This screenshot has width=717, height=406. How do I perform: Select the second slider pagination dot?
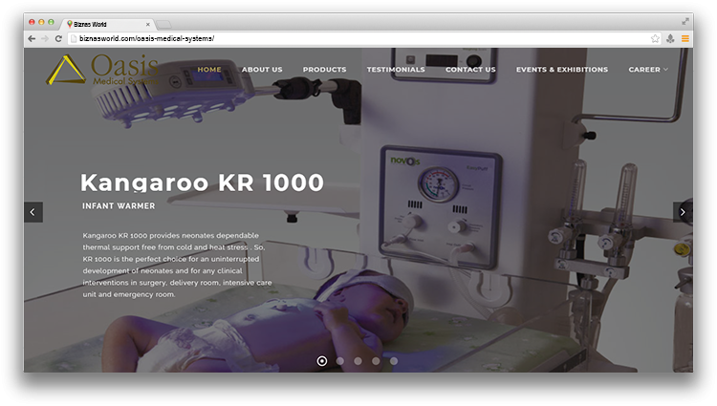pyautogui.click(x=339, y=361)
